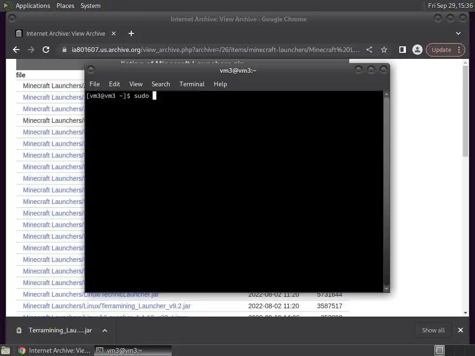The width and height of the screenshot is (475, 356).
Task: Open Chrome three-dot menu
Action: pyautogui.click(x=459, y=50)
